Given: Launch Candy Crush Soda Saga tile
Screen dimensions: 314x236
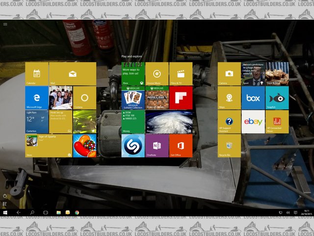Looking at the screenshot, I should [84, 146].
